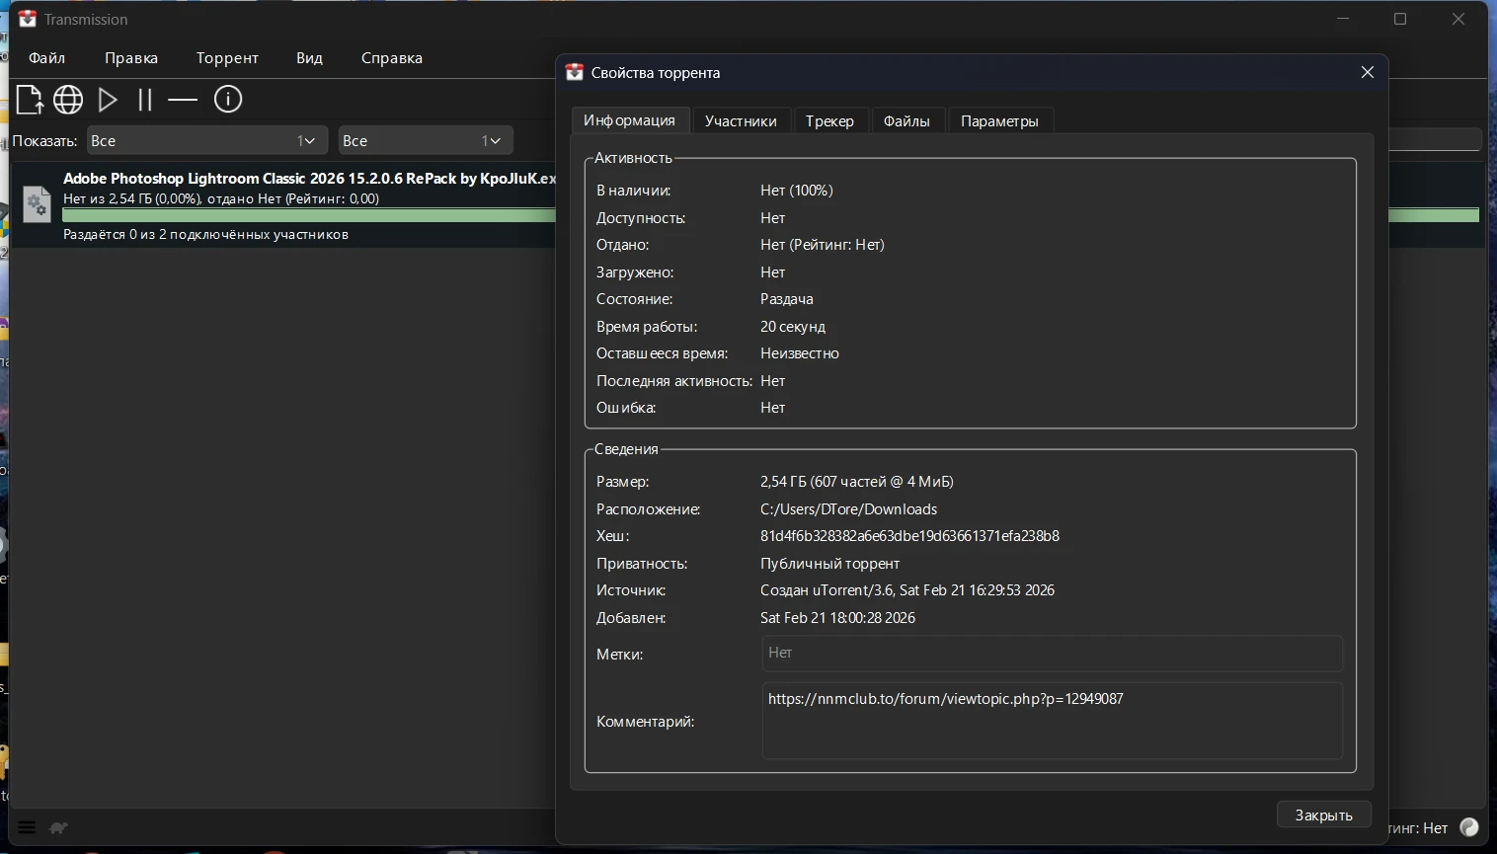The image size is (1497, 854).
Task: Open torrent properties via the info icon
Action: [x=228, y=100]
